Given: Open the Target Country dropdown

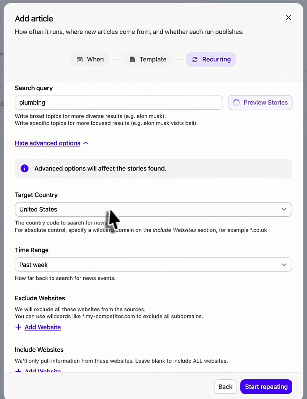Looking at the screenshot, I should pos(153,210).
